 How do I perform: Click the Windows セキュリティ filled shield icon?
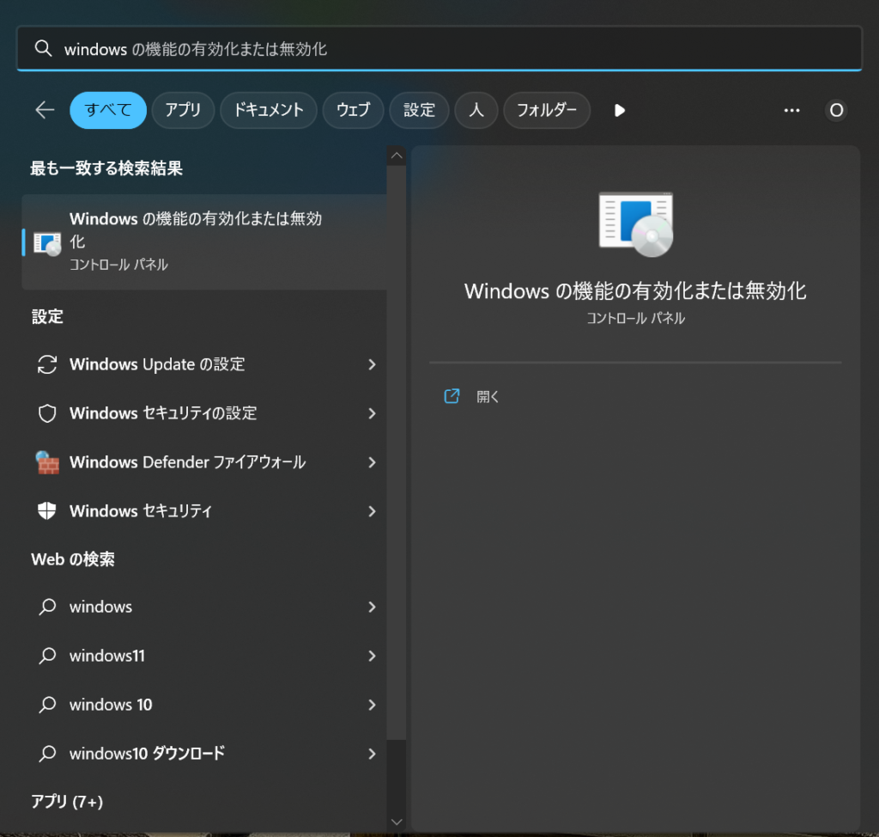point(47,510)
